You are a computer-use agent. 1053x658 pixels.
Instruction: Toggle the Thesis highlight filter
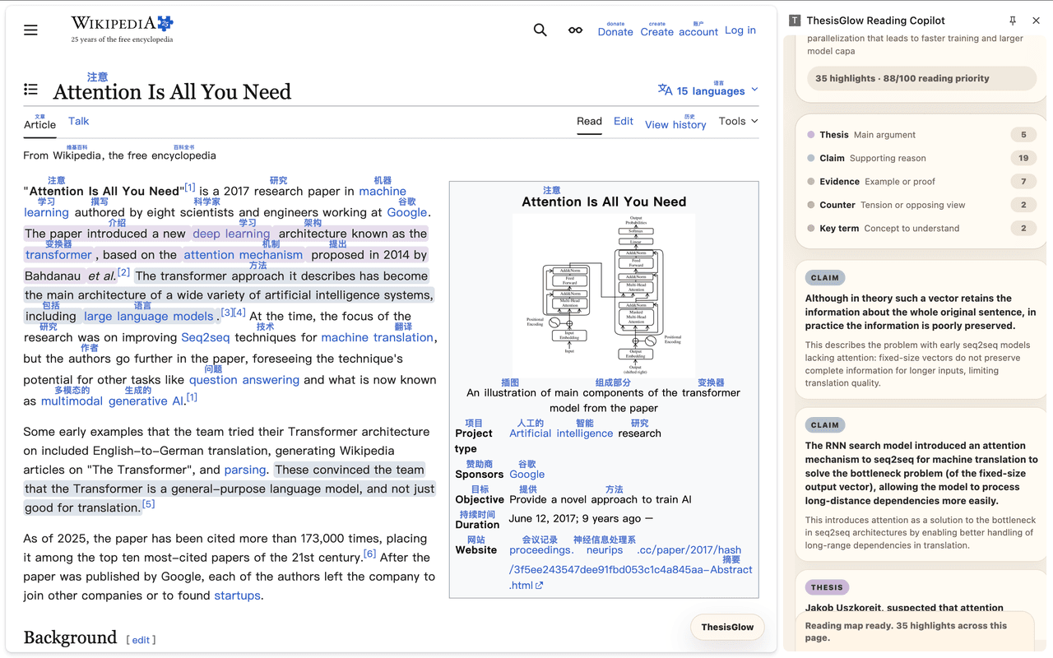(921, 135)
